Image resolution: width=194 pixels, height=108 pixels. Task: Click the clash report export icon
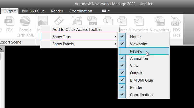click(77, 20)
